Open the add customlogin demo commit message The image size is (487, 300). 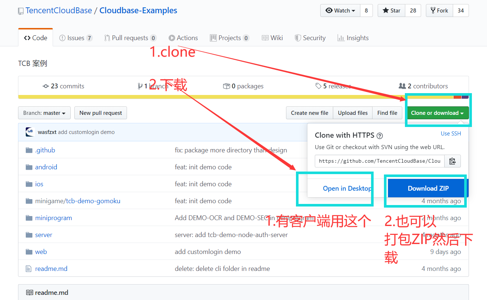[86, 132]
